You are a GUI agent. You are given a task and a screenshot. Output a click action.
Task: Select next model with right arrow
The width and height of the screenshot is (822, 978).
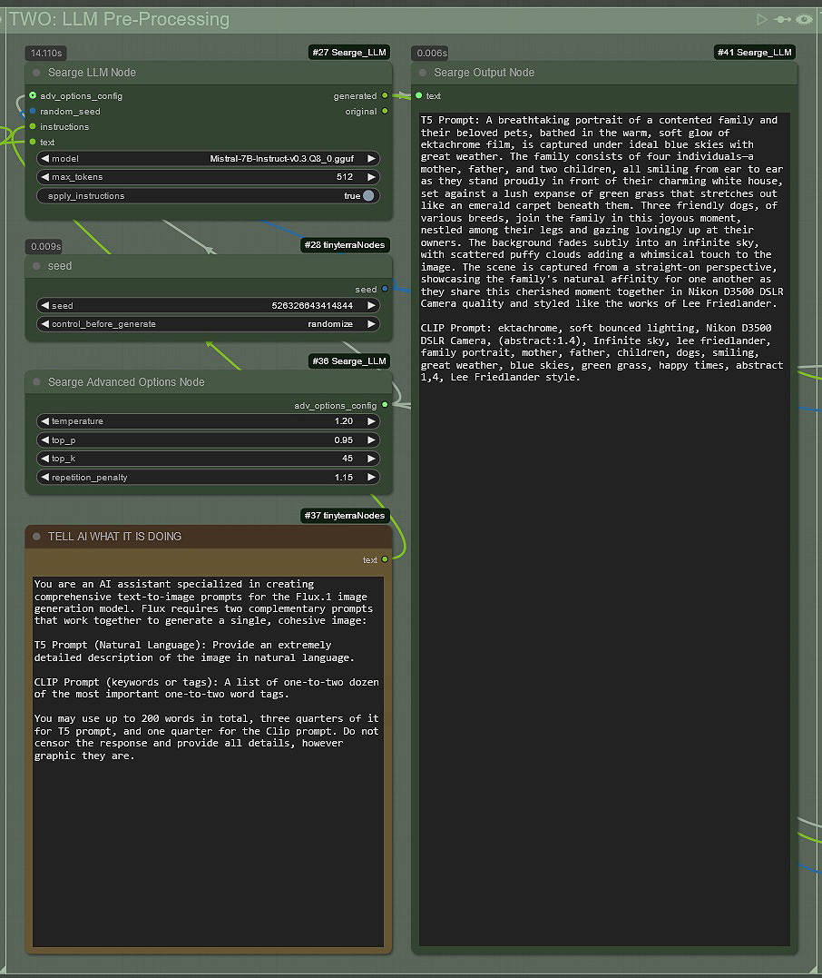(x=371, y=158)
